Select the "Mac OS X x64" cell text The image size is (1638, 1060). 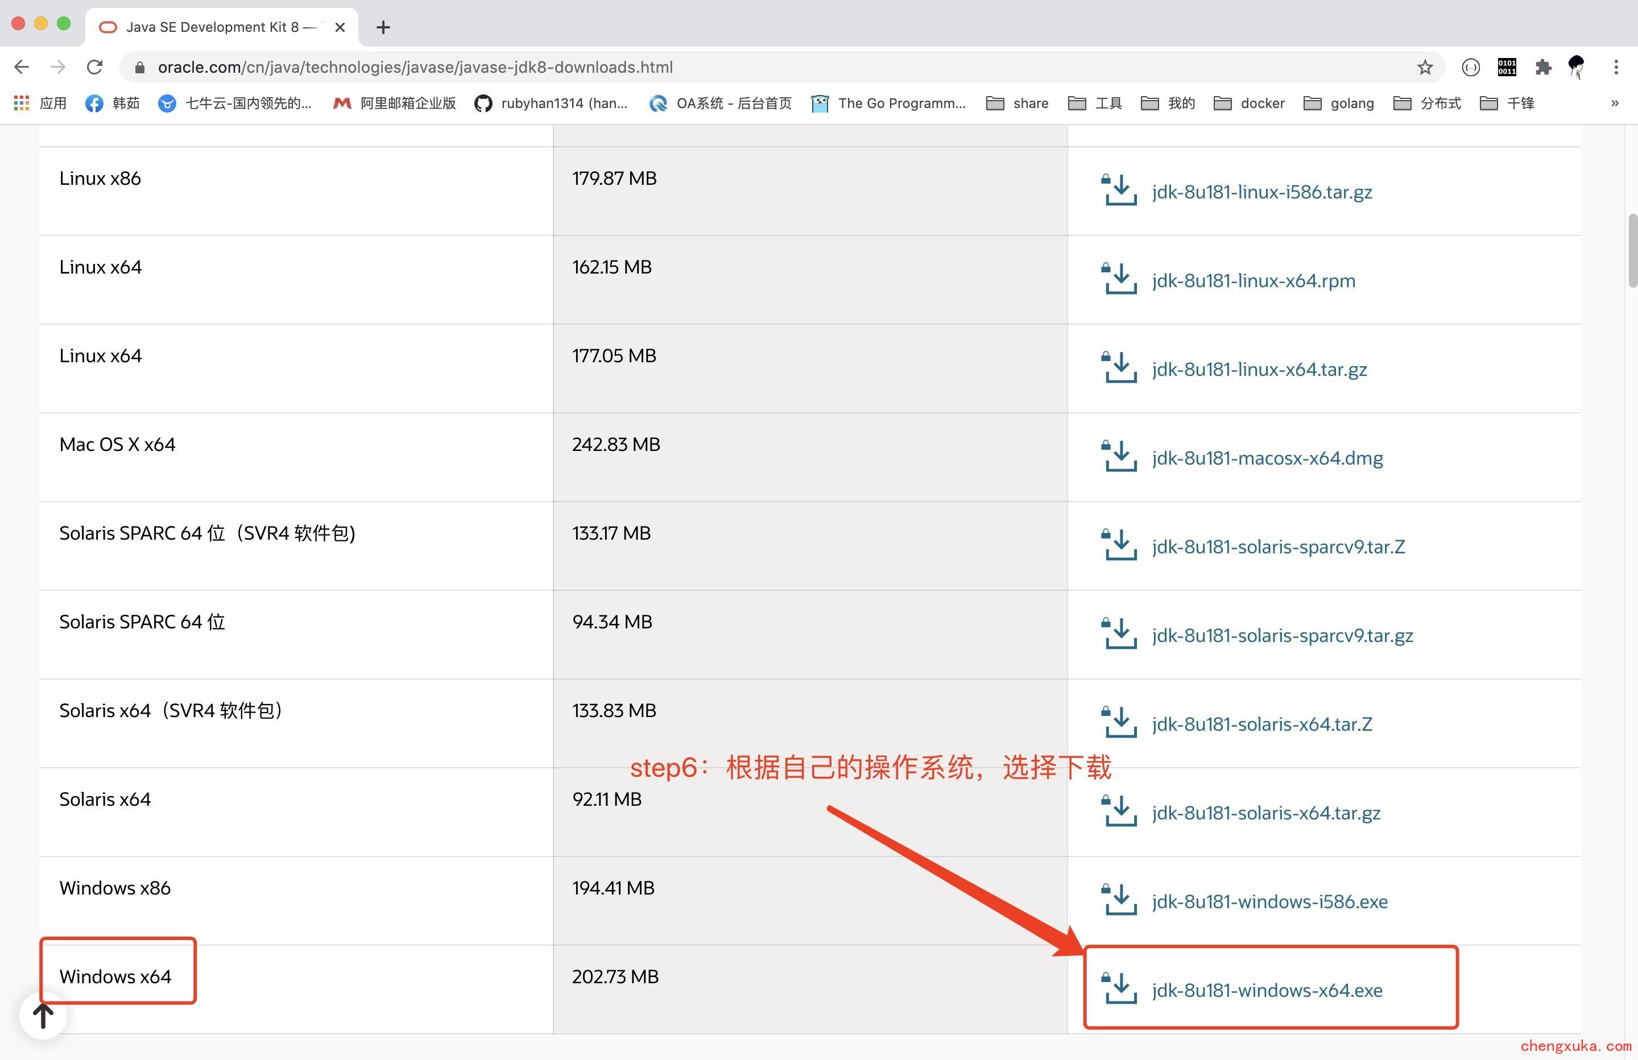117,444
